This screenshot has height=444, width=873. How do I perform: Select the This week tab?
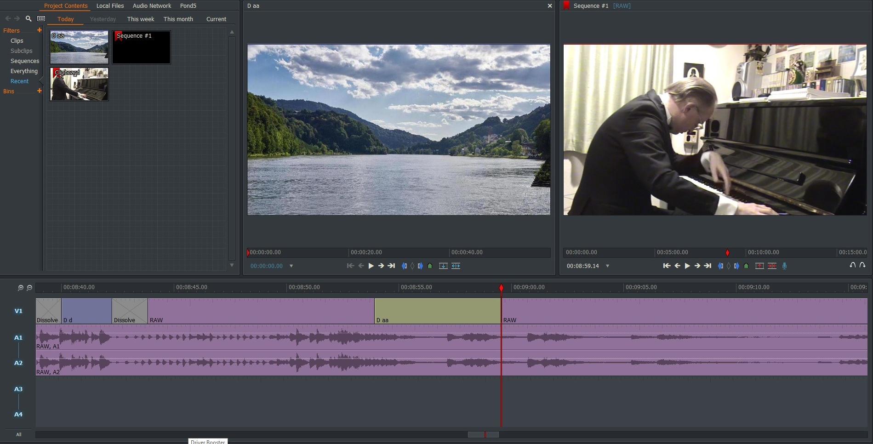click(x=140, y=19)
